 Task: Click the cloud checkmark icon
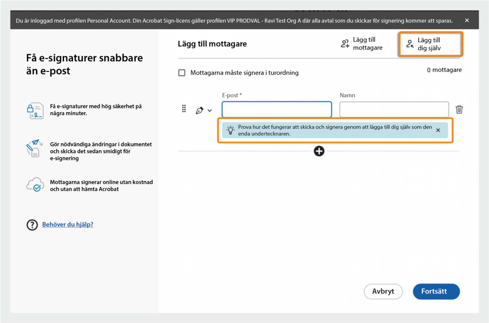coord(35,185)
